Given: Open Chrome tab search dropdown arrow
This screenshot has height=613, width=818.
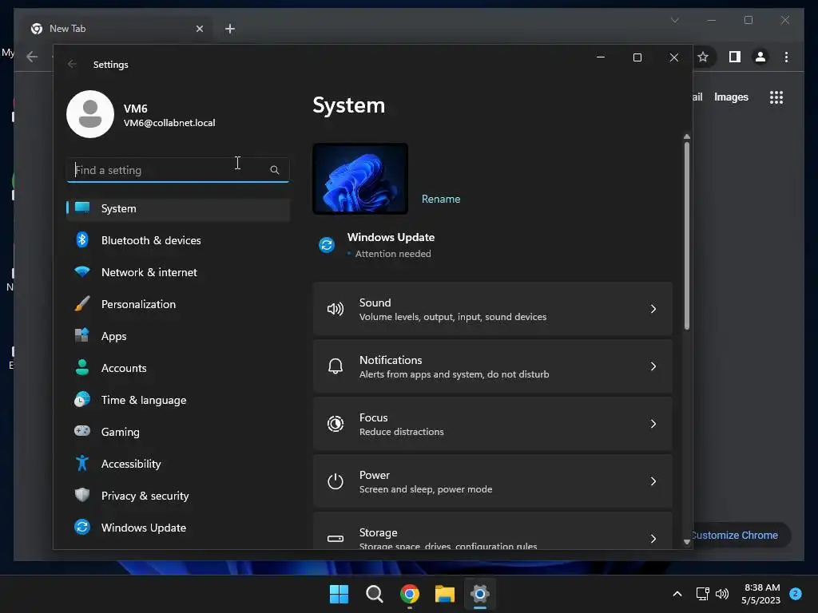Looking at the screenshot, I should pyautogui.click(x=674, y=20).
